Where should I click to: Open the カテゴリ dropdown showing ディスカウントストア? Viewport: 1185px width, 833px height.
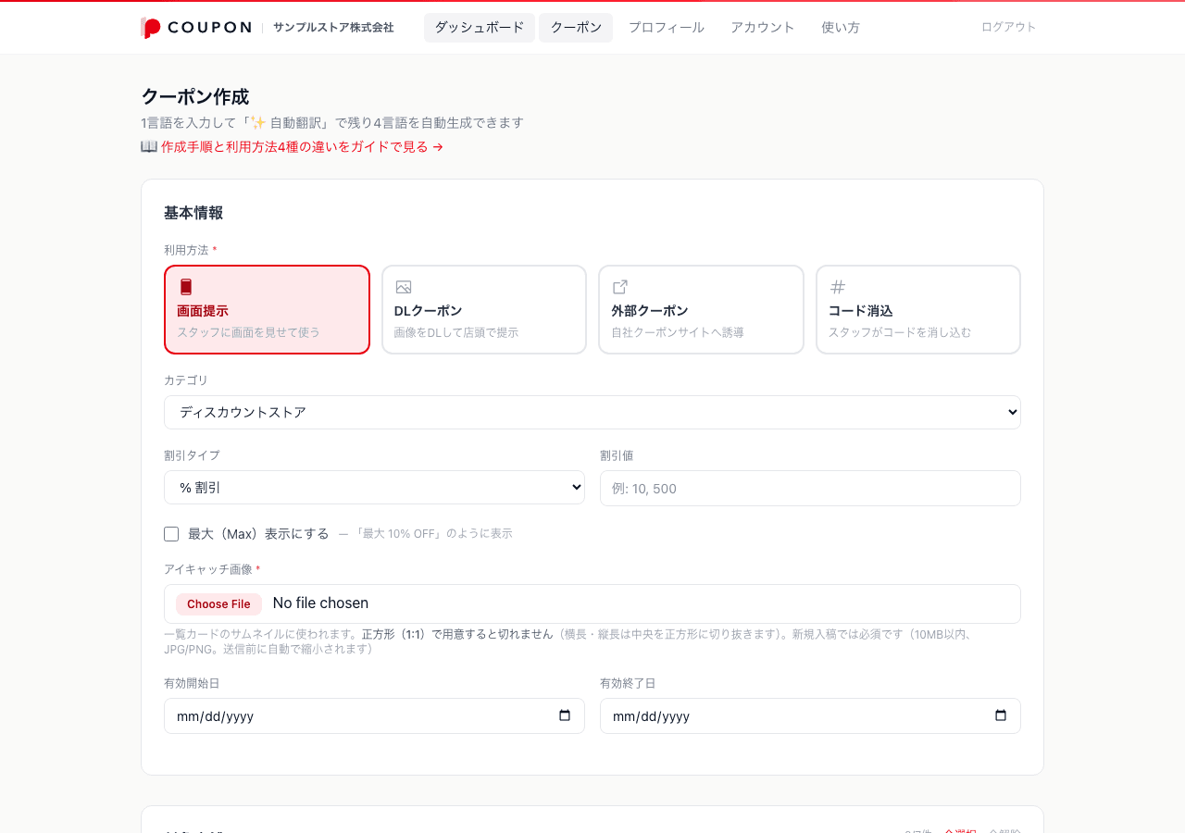click(592, 412)
